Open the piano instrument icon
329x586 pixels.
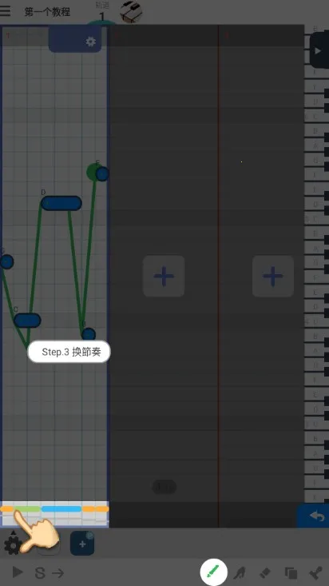click(131, 11)
